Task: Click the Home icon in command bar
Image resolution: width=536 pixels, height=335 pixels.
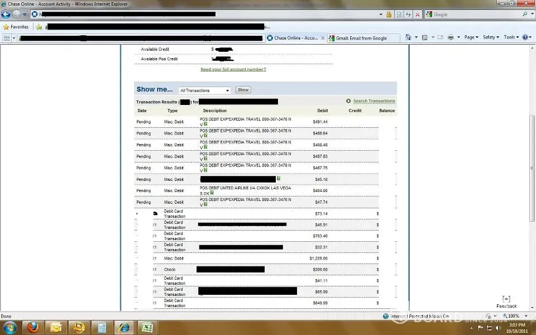Action: pyautogui.click(x=409, y=37)
